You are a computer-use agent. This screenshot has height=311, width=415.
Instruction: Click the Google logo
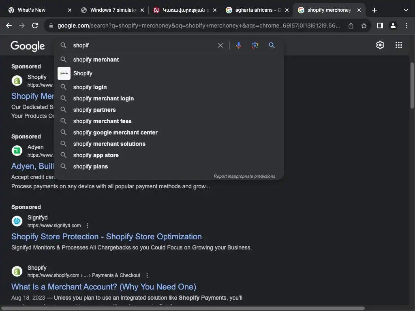[28, 46]
